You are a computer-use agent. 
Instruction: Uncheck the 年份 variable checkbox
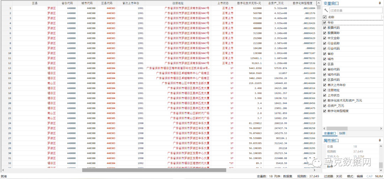(325, 22)
